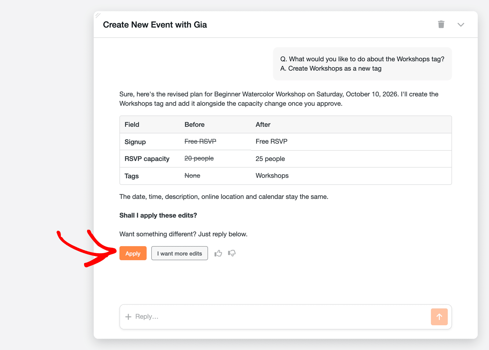Click the Workshops tag question line

(362, 59)
